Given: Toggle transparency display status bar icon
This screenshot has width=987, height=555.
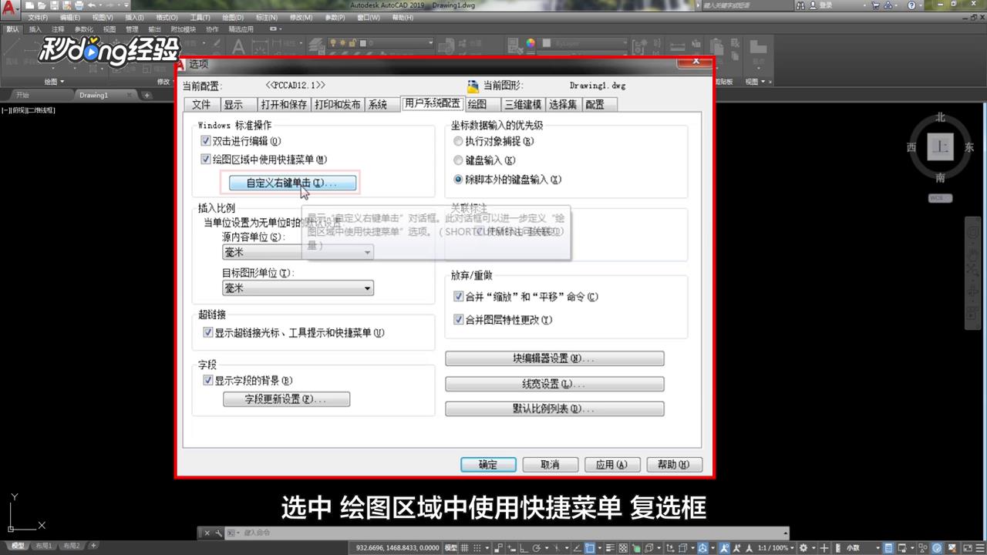Looking at the screenshot, I should pyautogui.click(x=624, y=547).
